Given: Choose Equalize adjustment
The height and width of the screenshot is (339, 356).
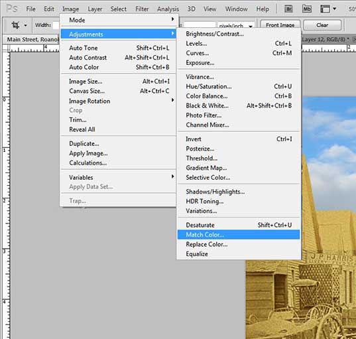Looking at the screenshot, I should coord(239,254).
